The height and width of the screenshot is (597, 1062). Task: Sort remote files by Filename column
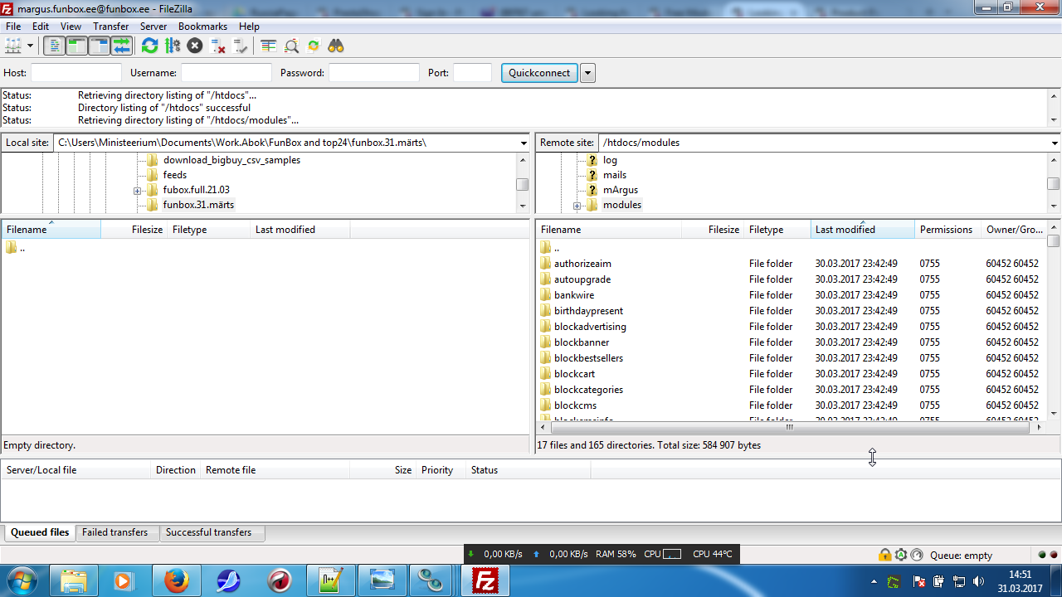pos(609,230)
